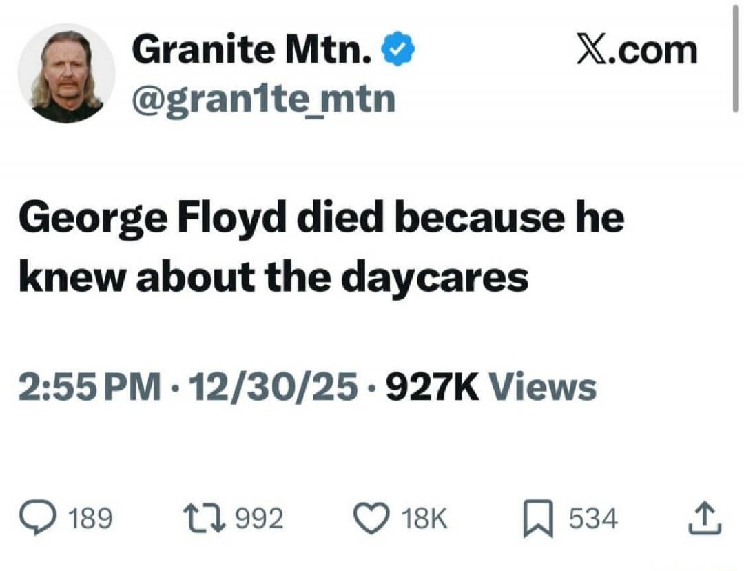This screenshot has height=571, width=744.
Task: Click the repost icon
Action: [205, 517]
